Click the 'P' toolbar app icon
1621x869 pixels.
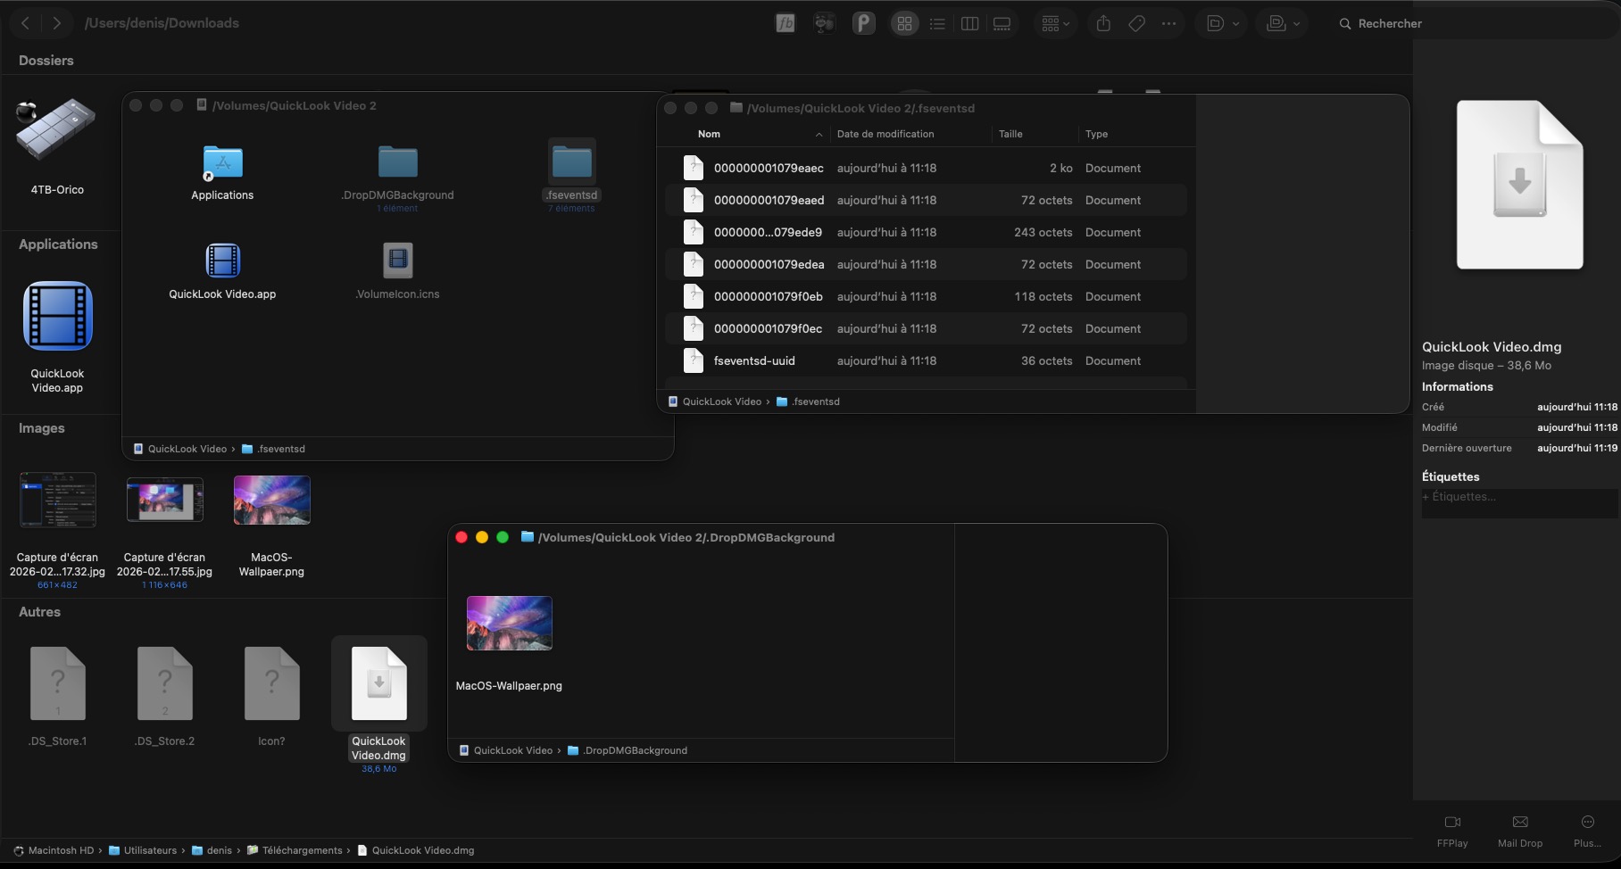(863, 24)
